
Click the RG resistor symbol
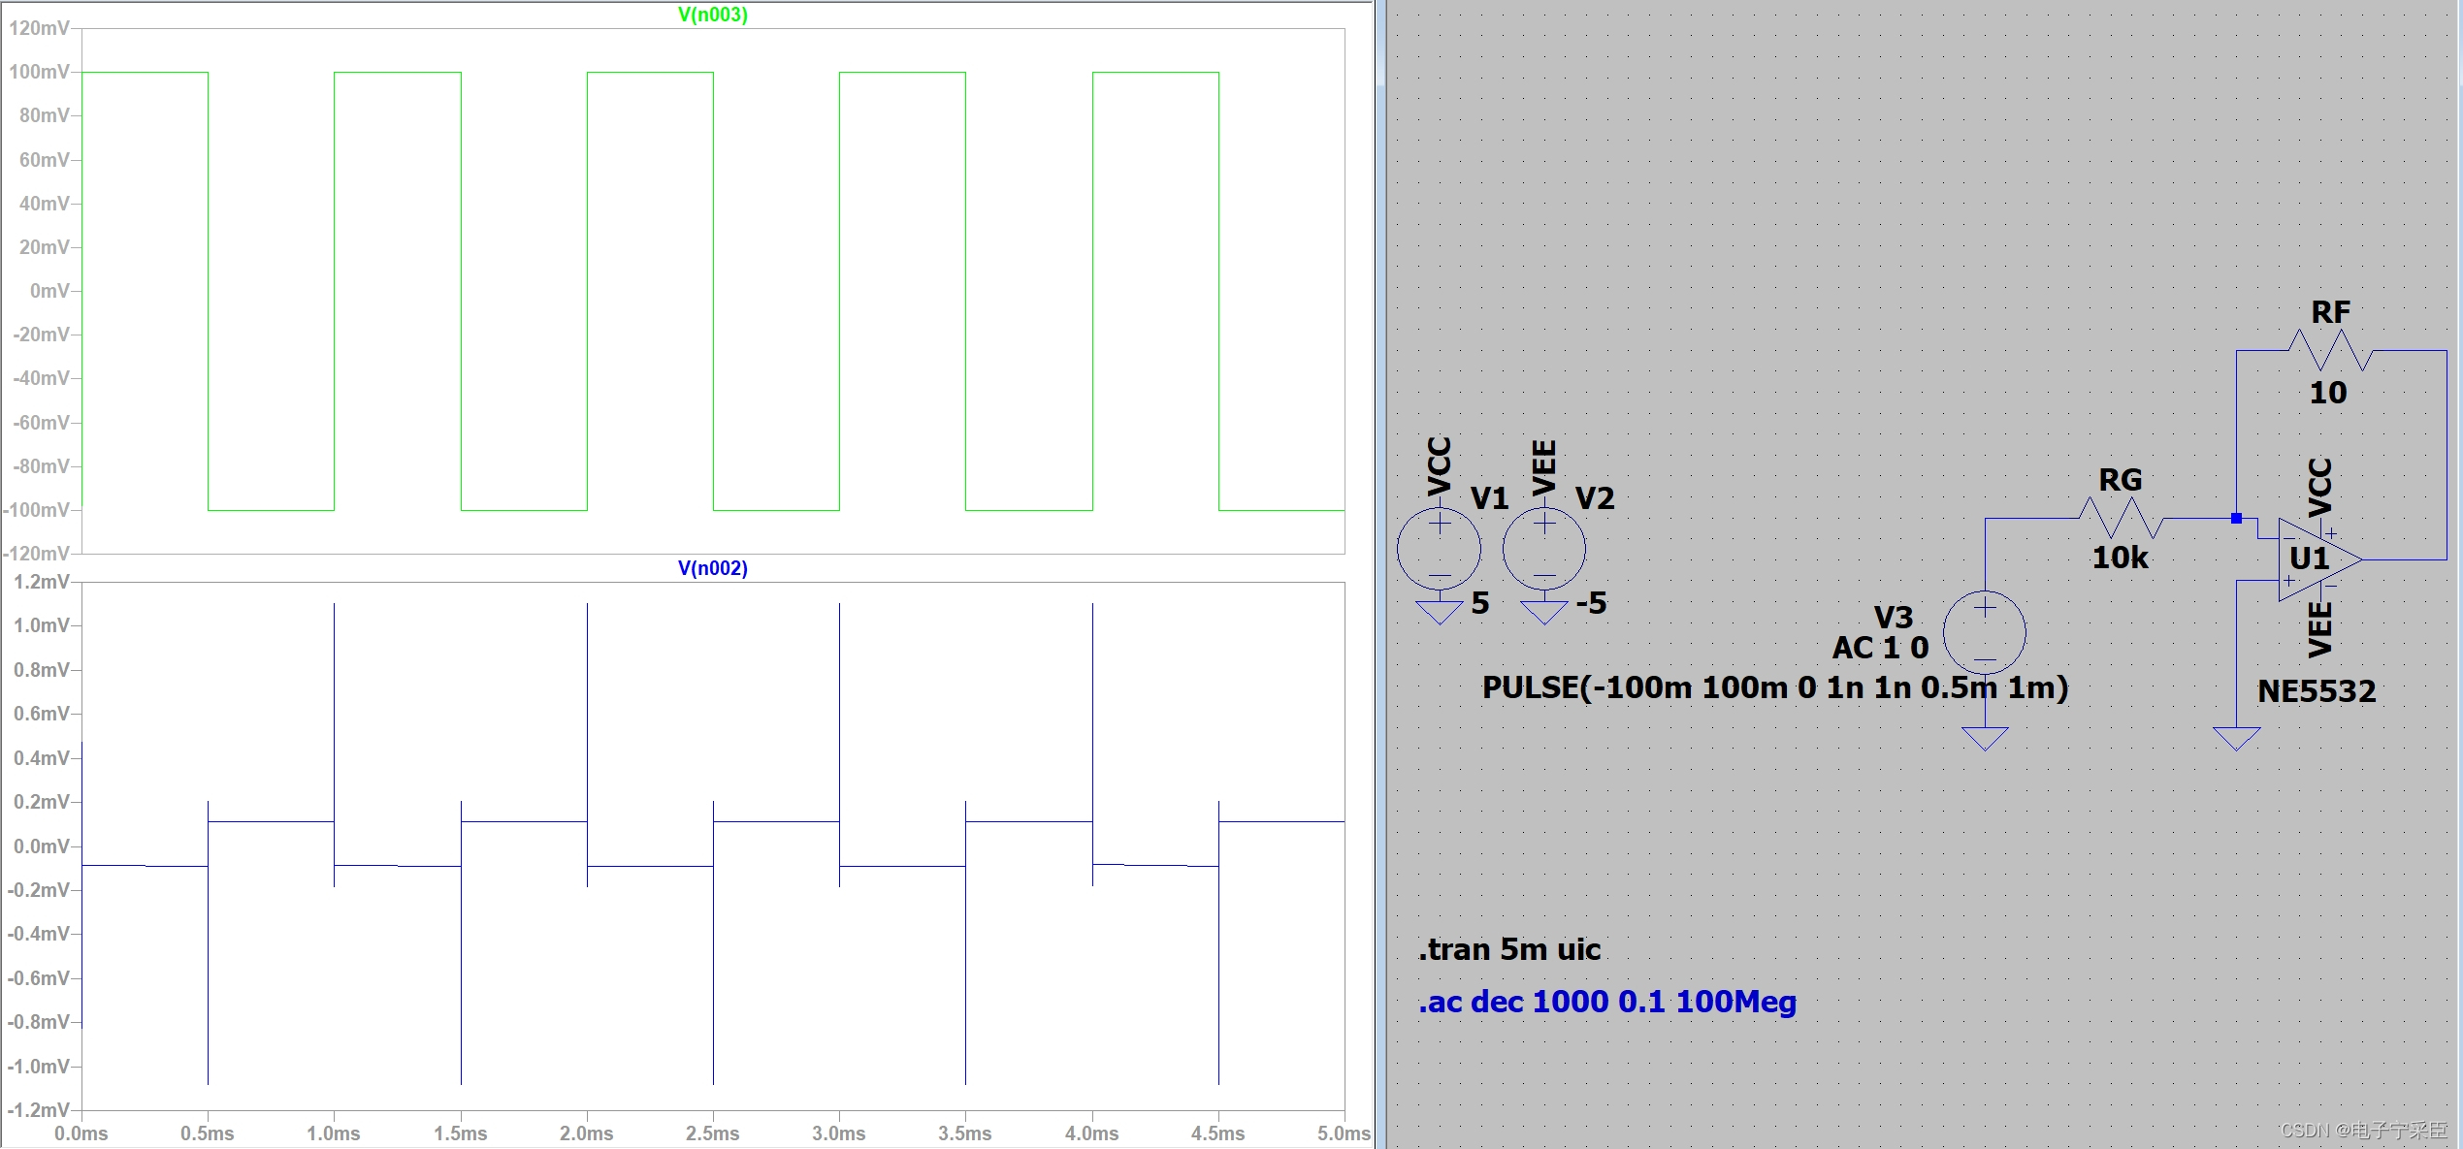pyautogui.click(x=2121, y=519)
